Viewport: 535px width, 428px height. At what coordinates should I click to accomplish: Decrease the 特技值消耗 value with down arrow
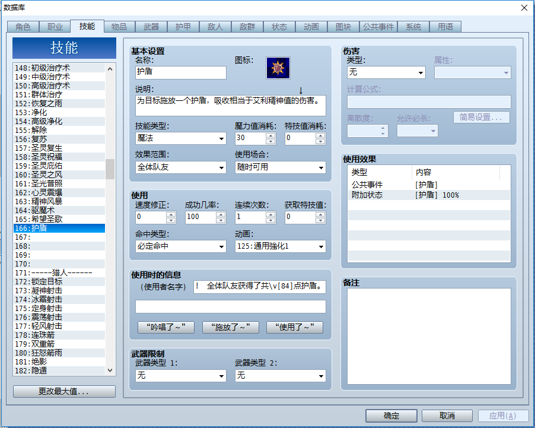[320, 141]
